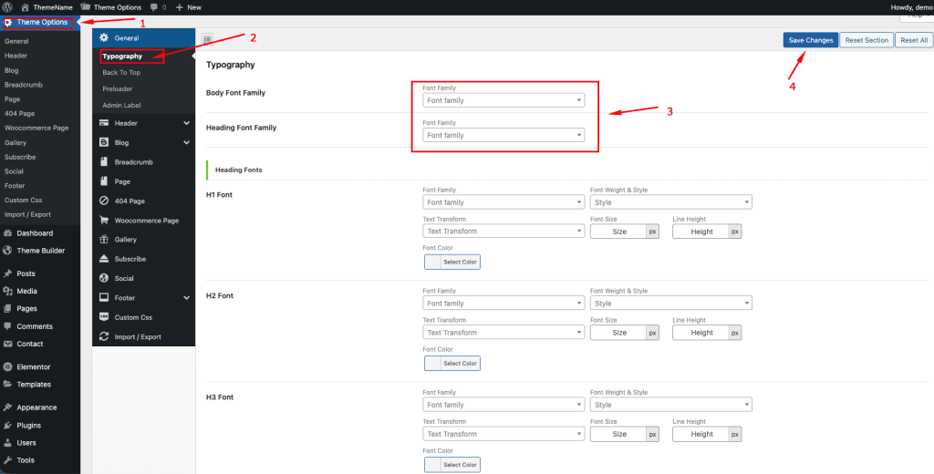
Task: Open the Heading Font Family dropdown
Action: 503,135
